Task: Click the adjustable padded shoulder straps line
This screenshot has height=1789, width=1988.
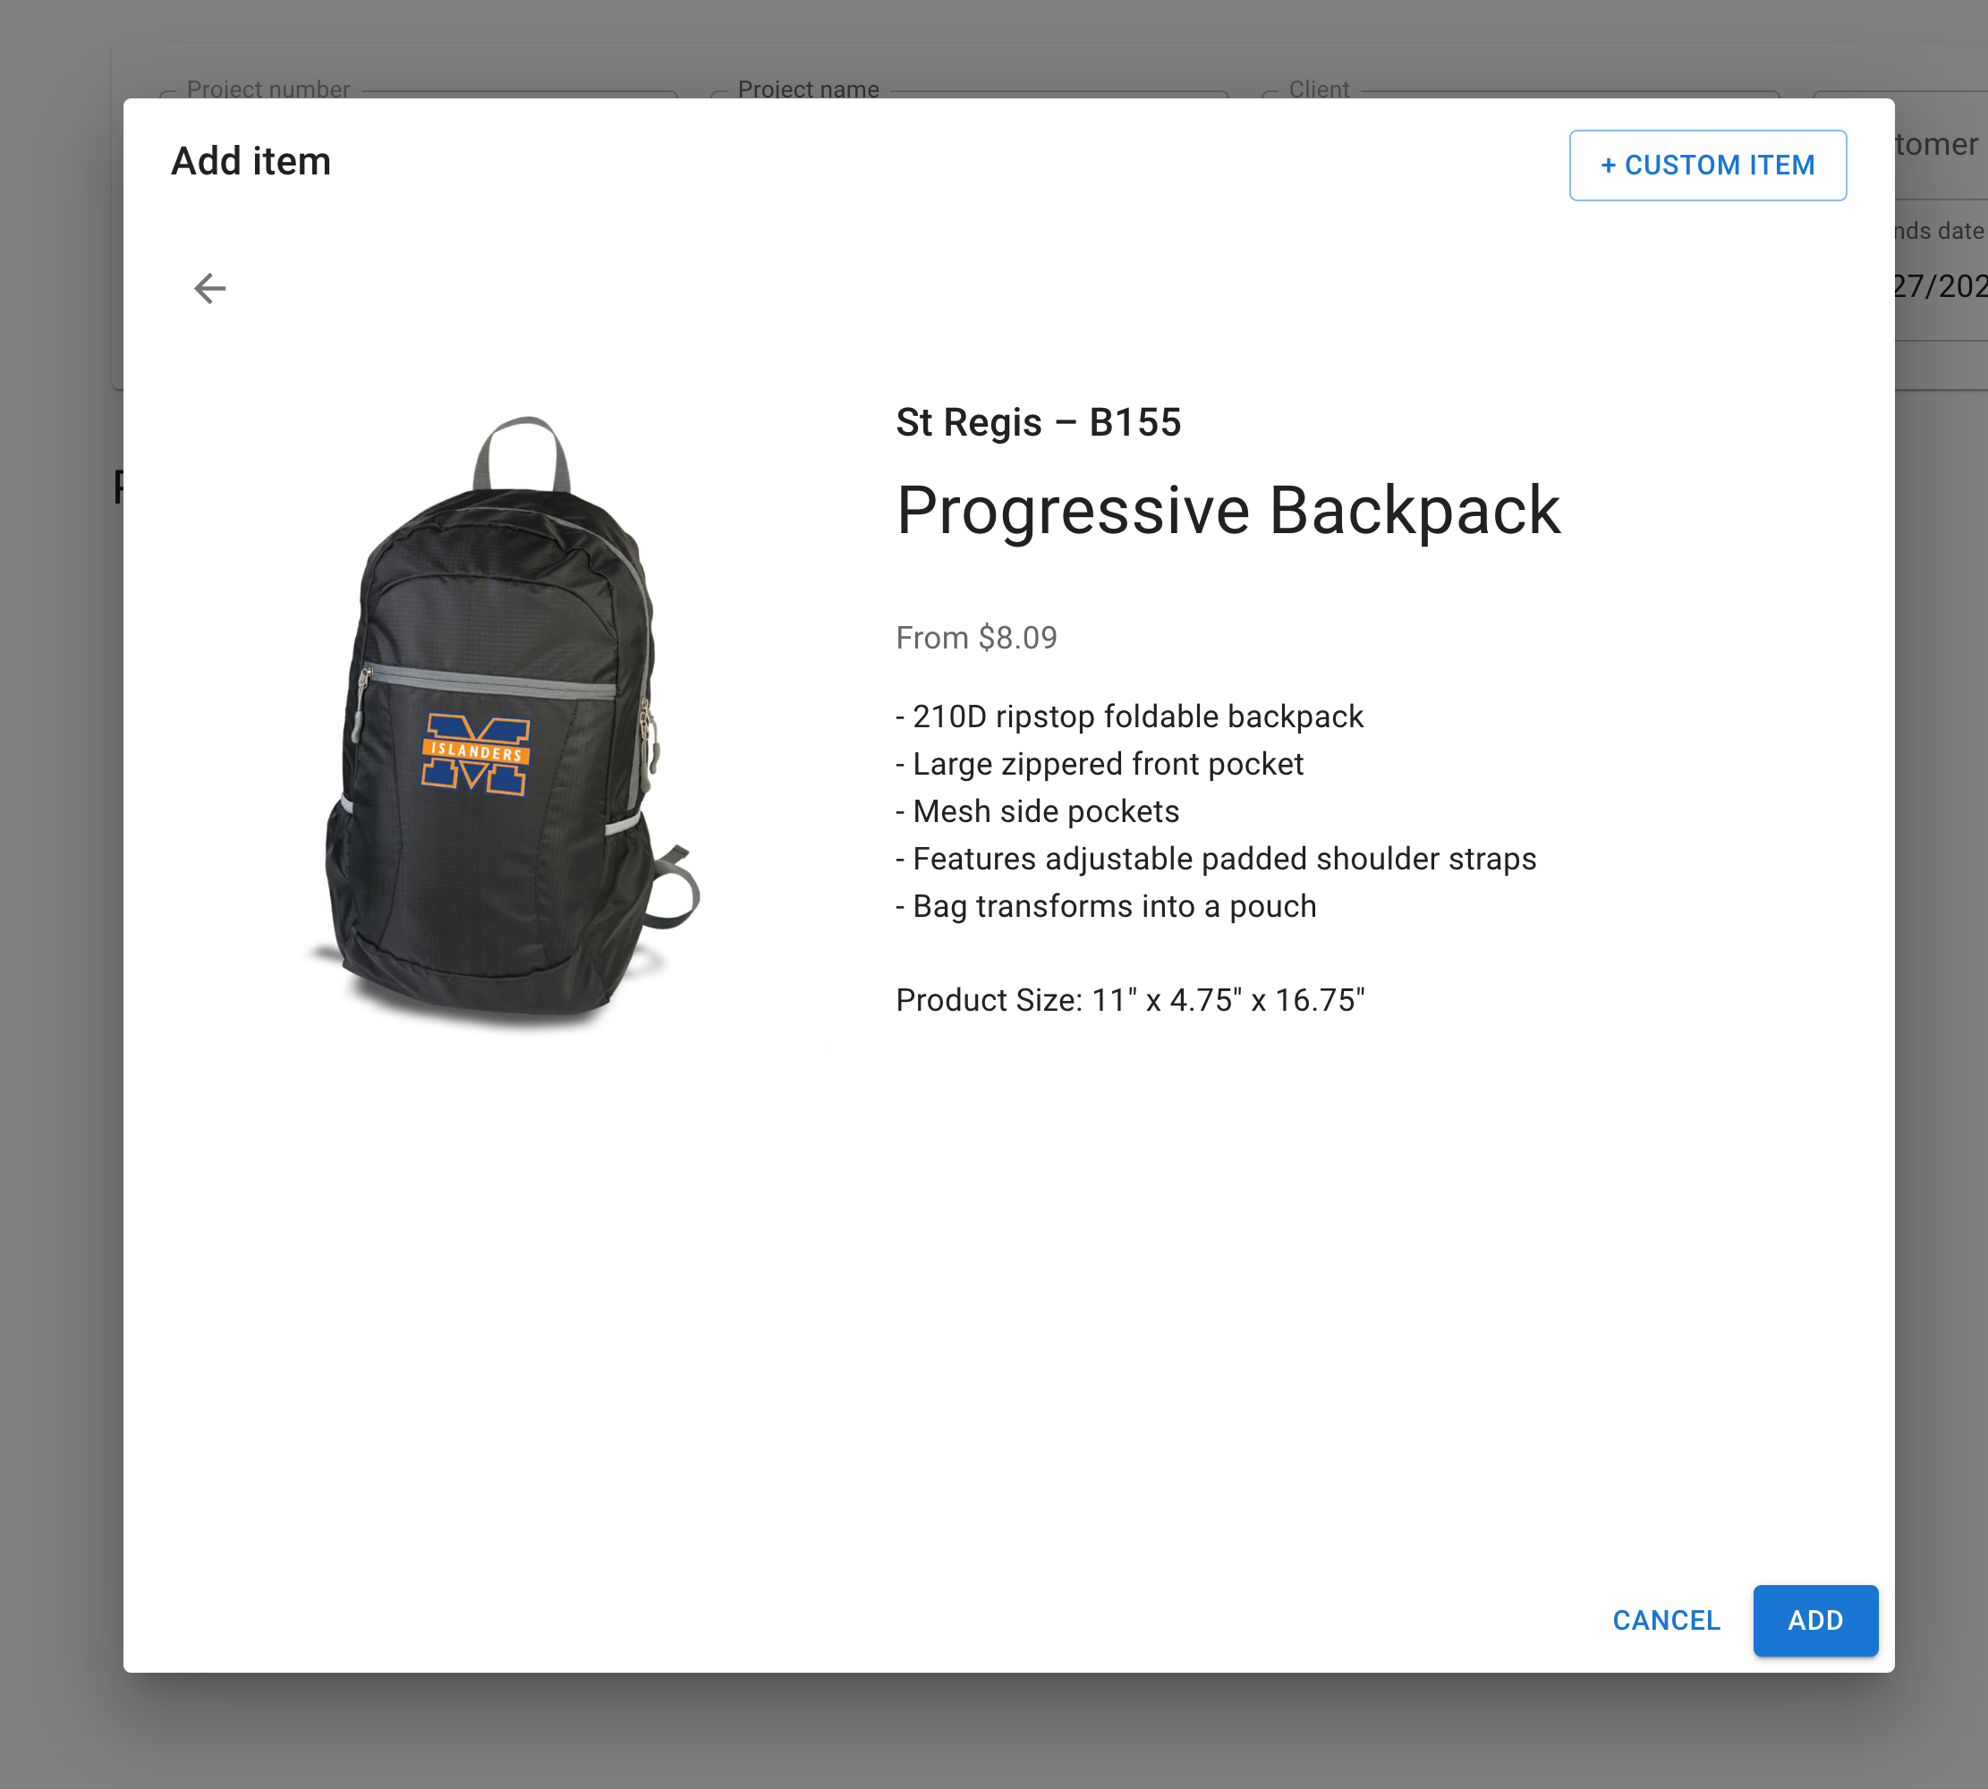Action: (1215, 858)
